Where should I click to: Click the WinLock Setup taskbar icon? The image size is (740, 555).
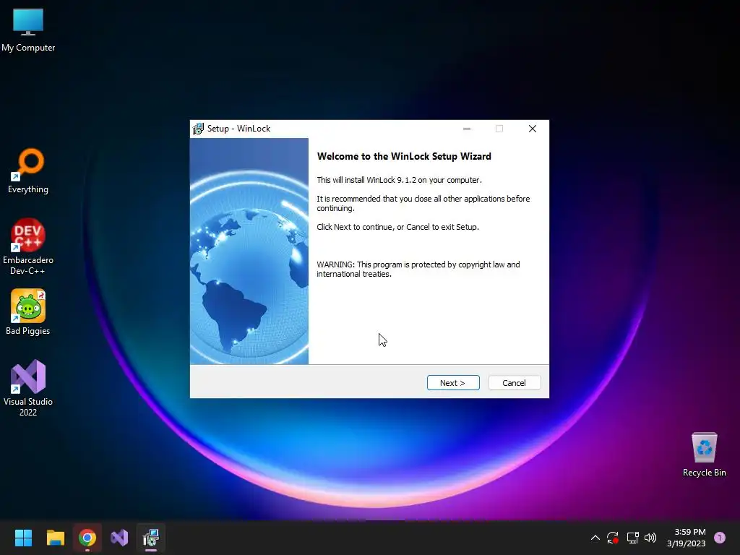151,538
